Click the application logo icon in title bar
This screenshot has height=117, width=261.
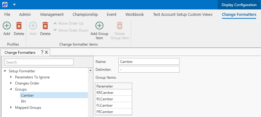pos(5,5)
